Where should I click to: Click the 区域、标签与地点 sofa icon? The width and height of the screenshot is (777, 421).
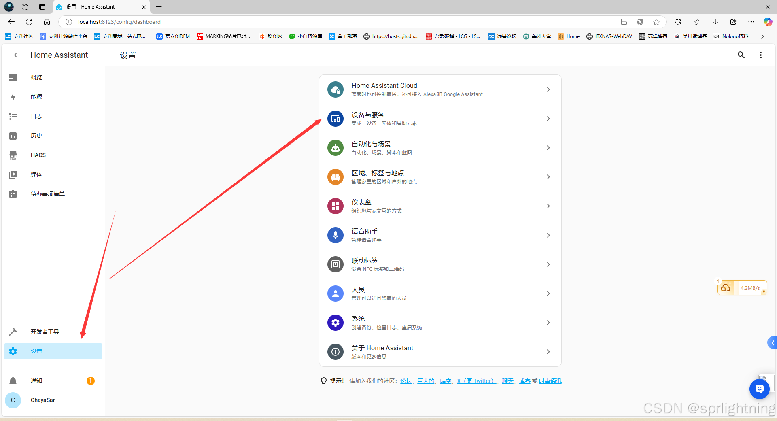click(x=335, y=177)
